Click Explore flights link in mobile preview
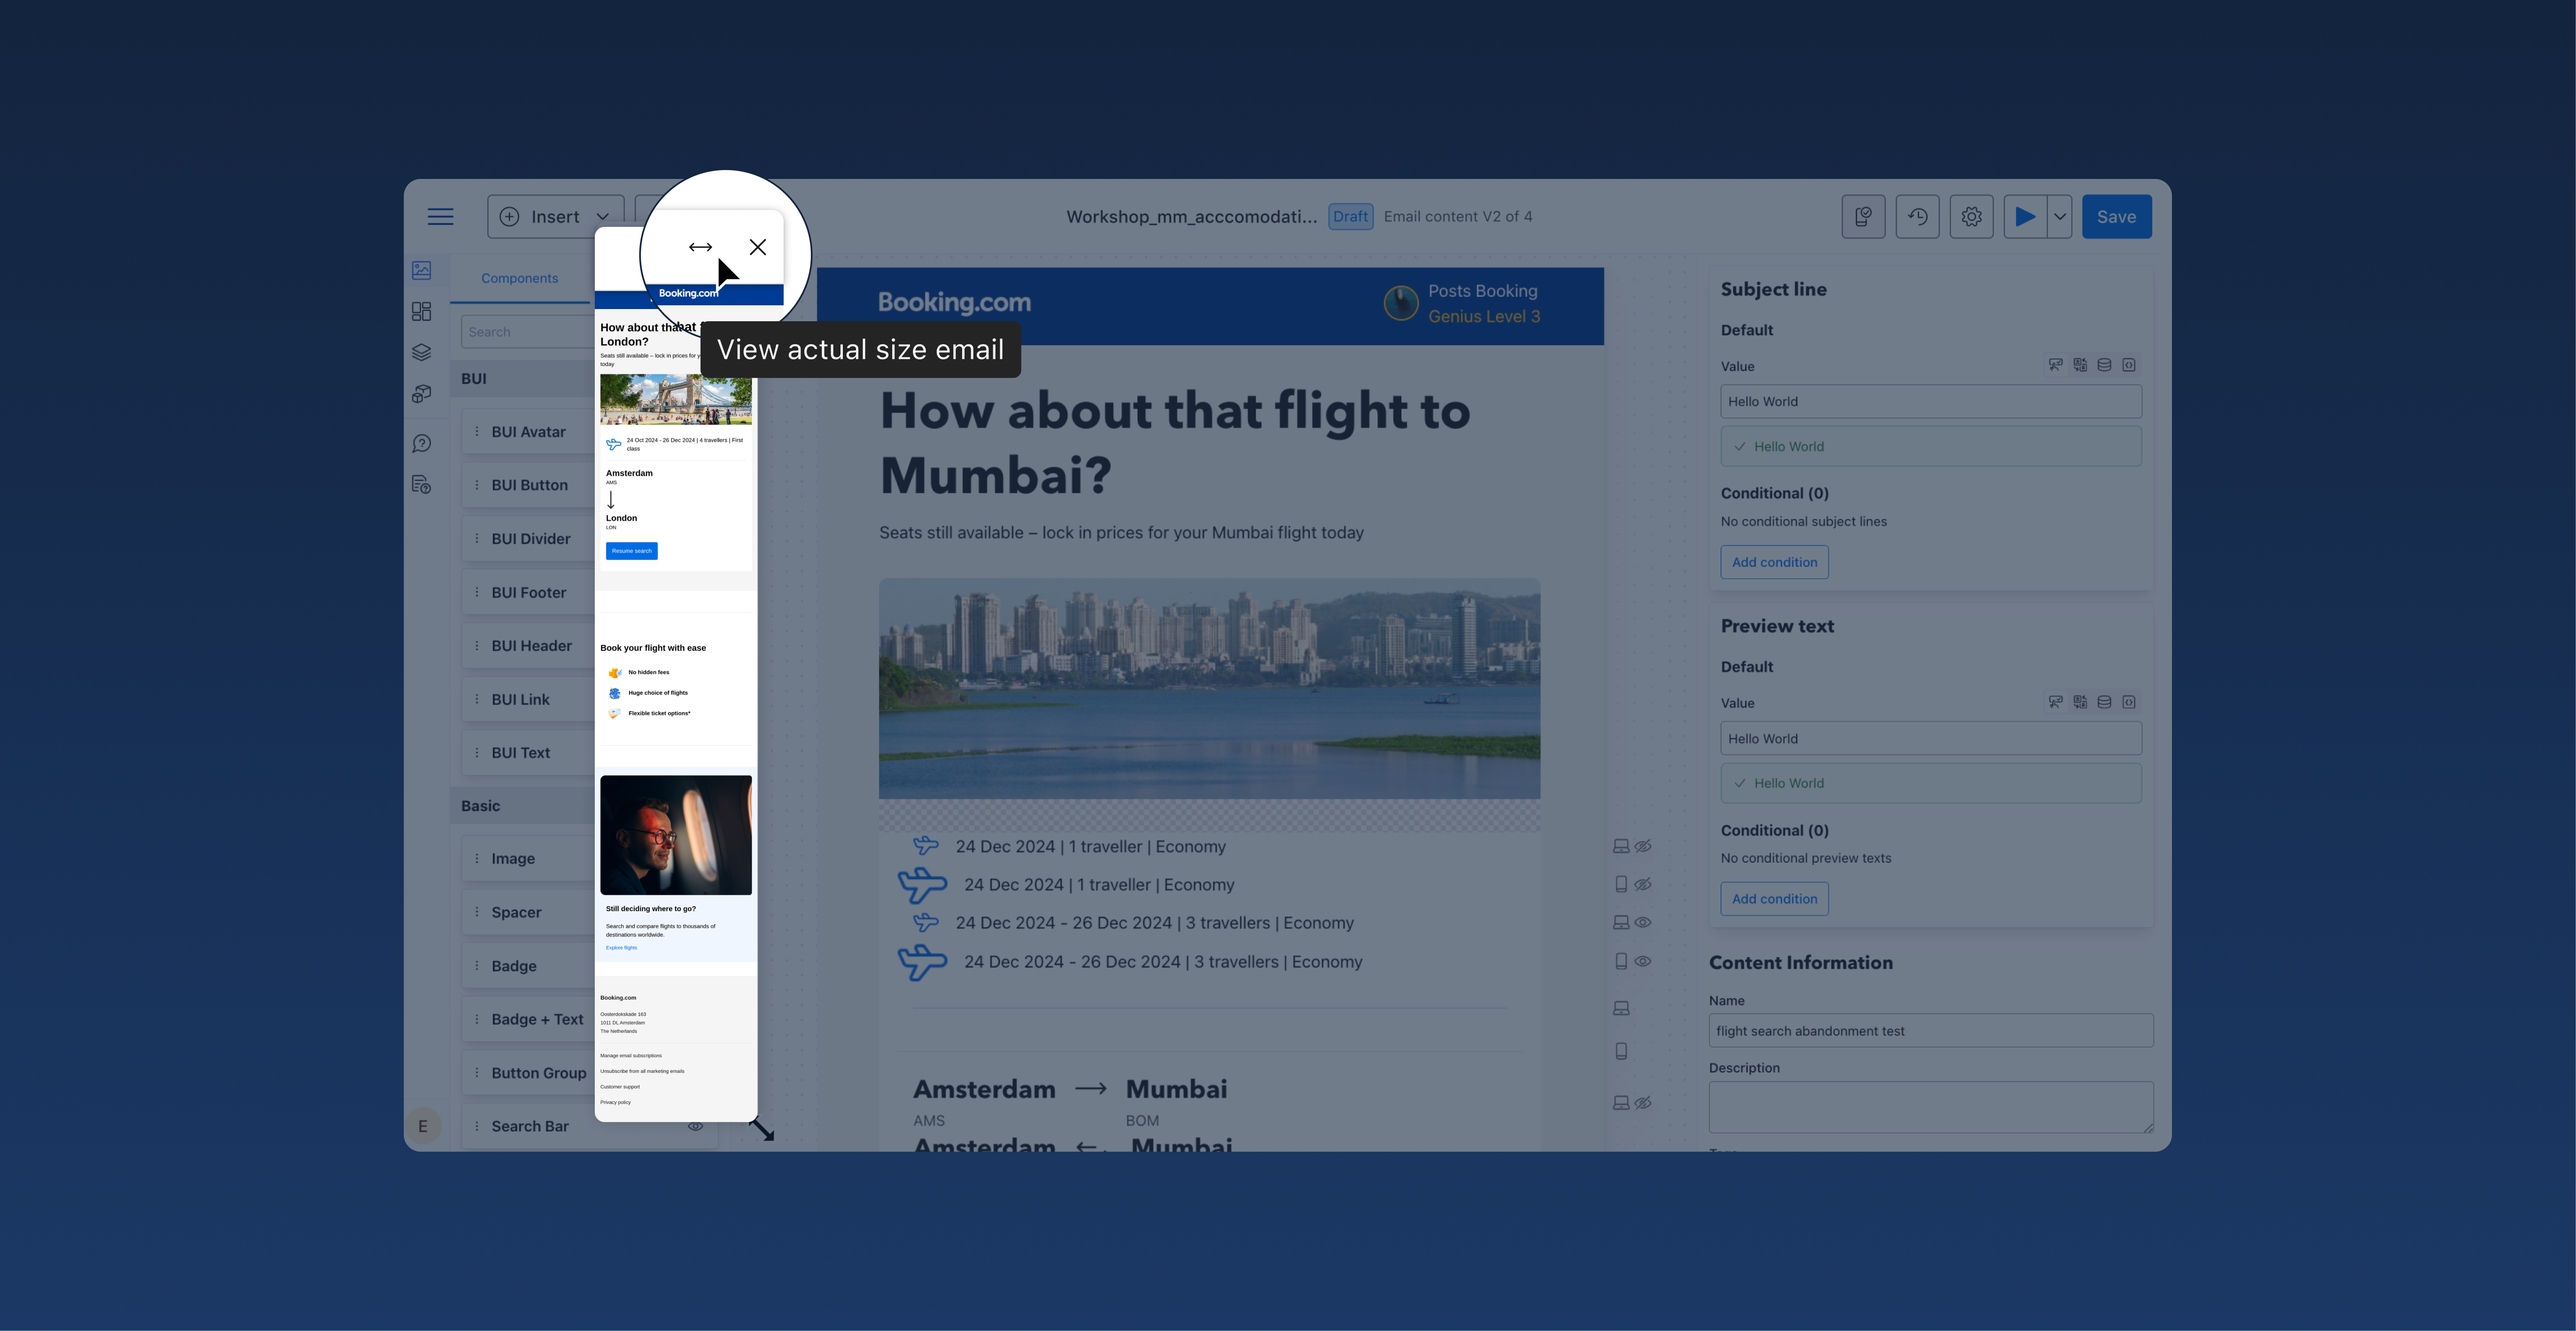This screenshot has height=1331, width=2576. pyautogui.click(x=621, y=948)
